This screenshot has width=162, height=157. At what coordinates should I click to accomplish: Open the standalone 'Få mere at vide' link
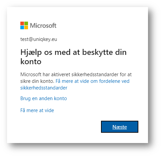click(37, 110)
